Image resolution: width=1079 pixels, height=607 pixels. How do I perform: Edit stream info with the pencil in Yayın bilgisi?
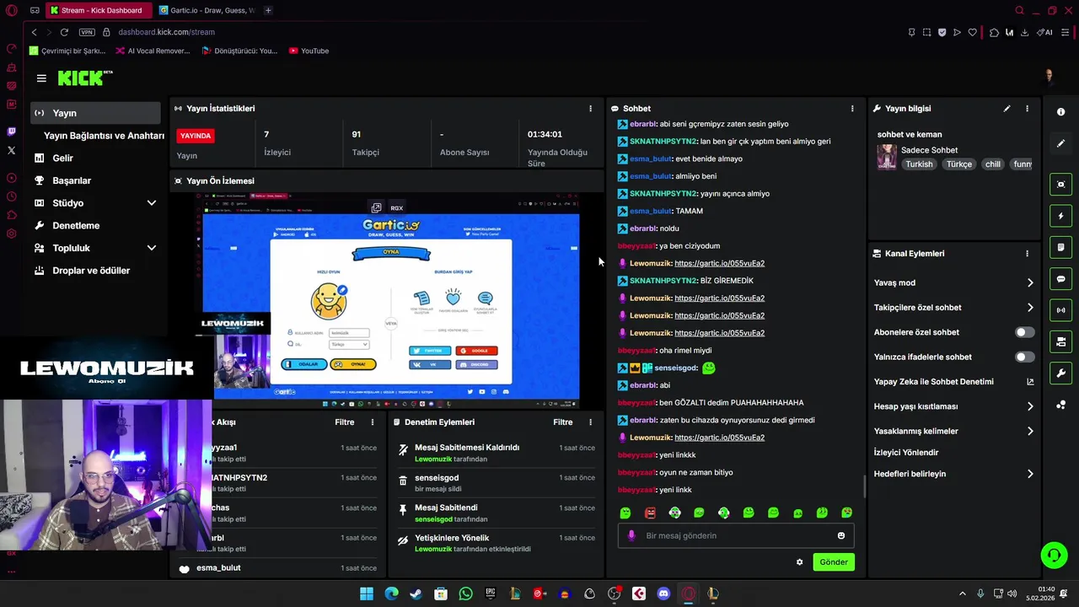click(1007, 109)
